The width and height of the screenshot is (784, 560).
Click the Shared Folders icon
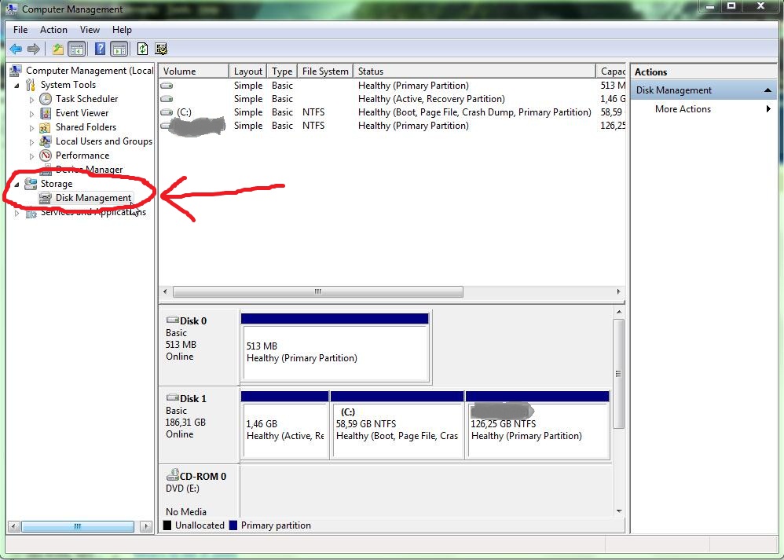coord(46,127)
